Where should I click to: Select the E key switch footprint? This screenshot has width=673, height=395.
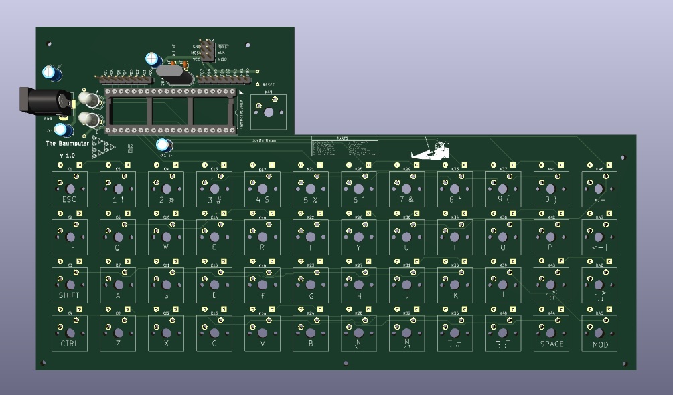pyautogui.click(x=214, y=237)
